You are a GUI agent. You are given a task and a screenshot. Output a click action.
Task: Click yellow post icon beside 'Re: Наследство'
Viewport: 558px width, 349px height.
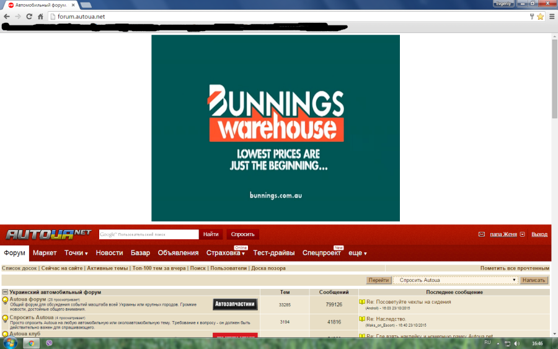pyautogui.click(x=362, y=319)
